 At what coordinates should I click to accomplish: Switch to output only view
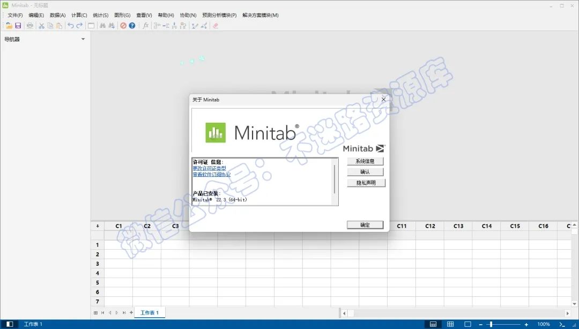467,324
